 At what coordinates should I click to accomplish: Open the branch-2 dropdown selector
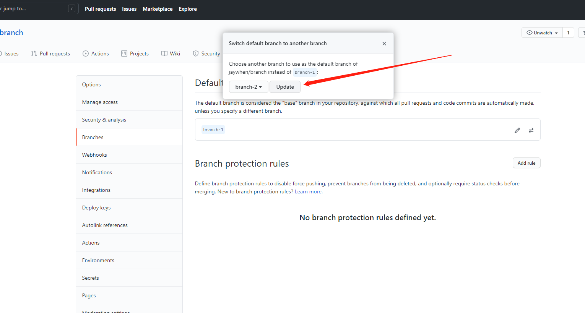[x=249, y=87]
